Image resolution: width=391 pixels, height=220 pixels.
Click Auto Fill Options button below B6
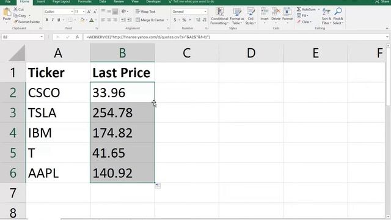tap(158, 186)
